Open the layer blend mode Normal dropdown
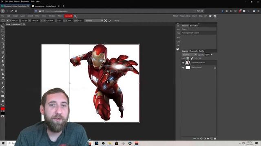The height and width of the screenshot is (146, 261). click(189, 55)
